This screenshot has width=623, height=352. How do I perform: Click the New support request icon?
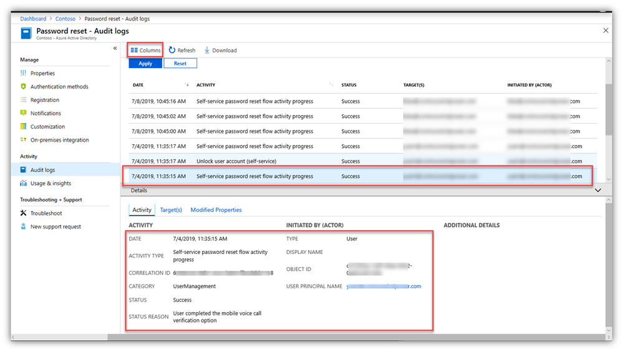click(24, 227)
